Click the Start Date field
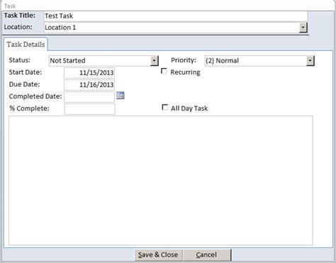336x263 pixels. pos(89,73)
